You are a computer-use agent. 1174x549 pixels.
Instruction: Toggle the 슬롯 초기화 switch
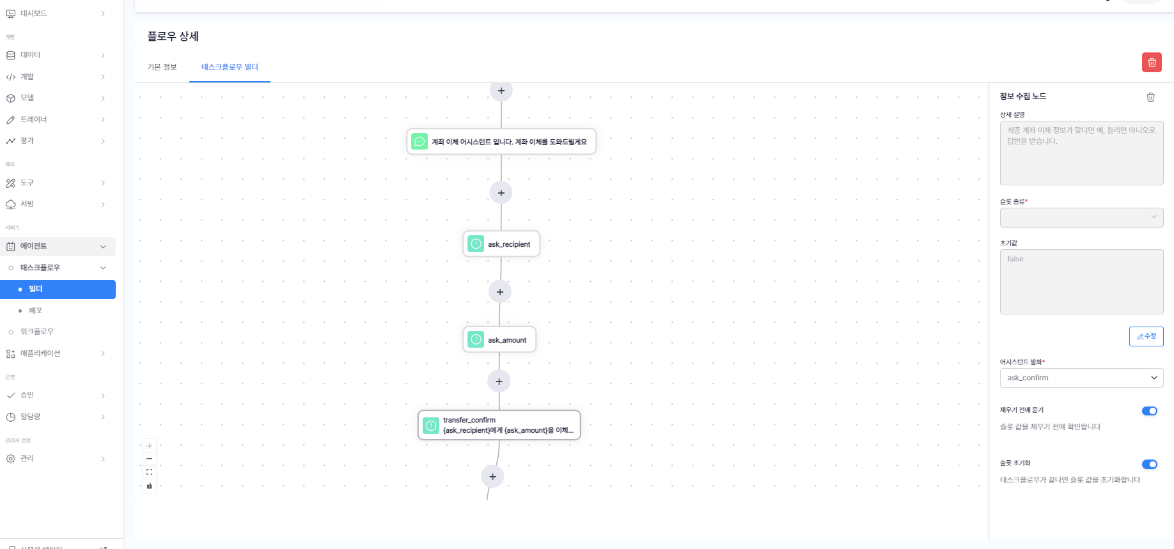(1149, 465)
